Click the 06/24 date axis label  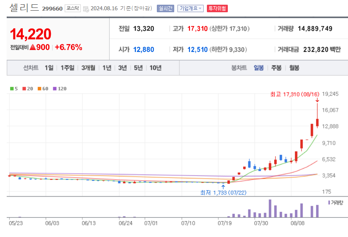coord(125,223)
